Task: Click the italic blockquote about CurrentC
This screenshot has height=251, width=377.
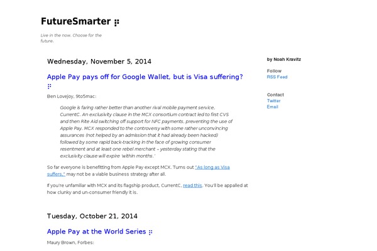Action: pyautogui.click(x=146, y=132)
